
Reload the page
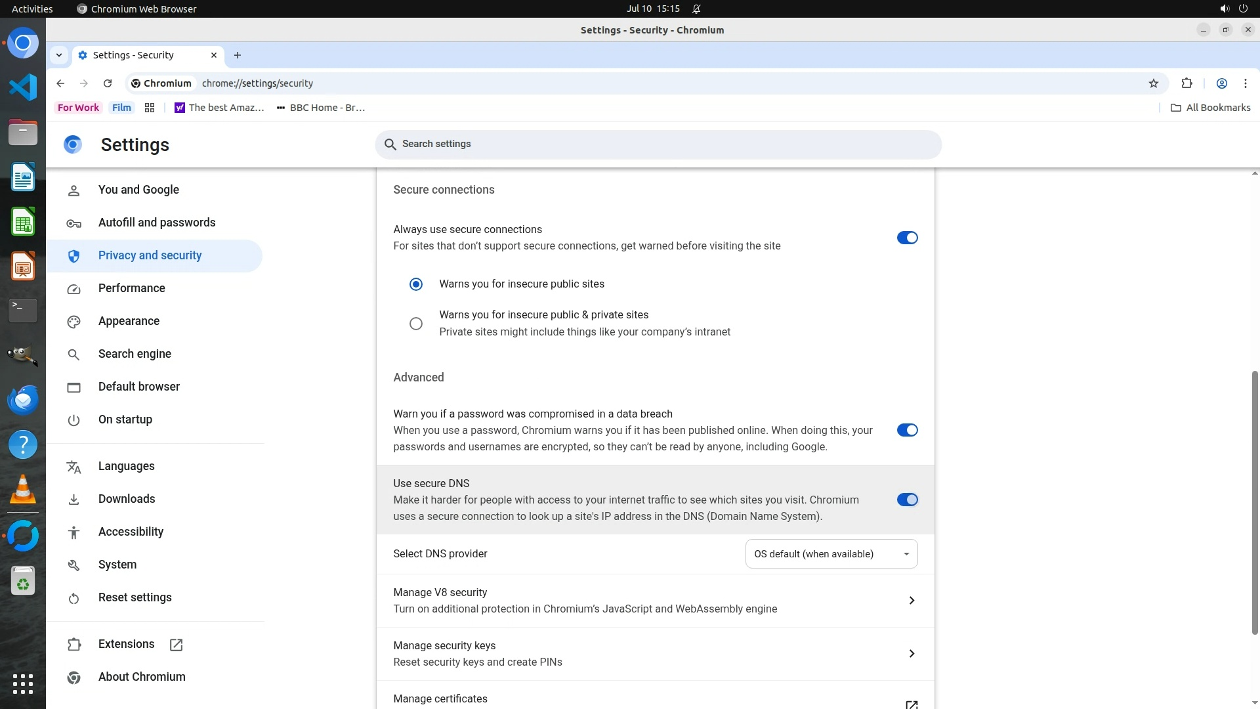click(x=108, y=83)
